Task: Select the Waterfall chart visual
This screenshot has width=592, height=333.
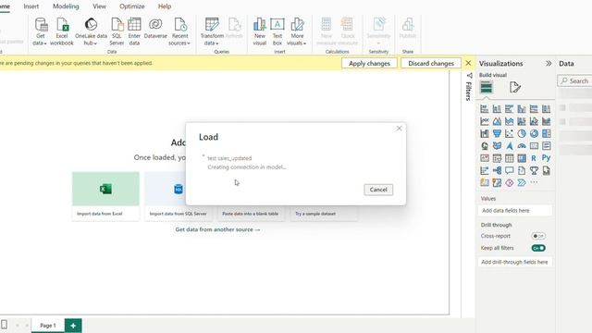Action: pyautogui.click(x=485, y=133)
